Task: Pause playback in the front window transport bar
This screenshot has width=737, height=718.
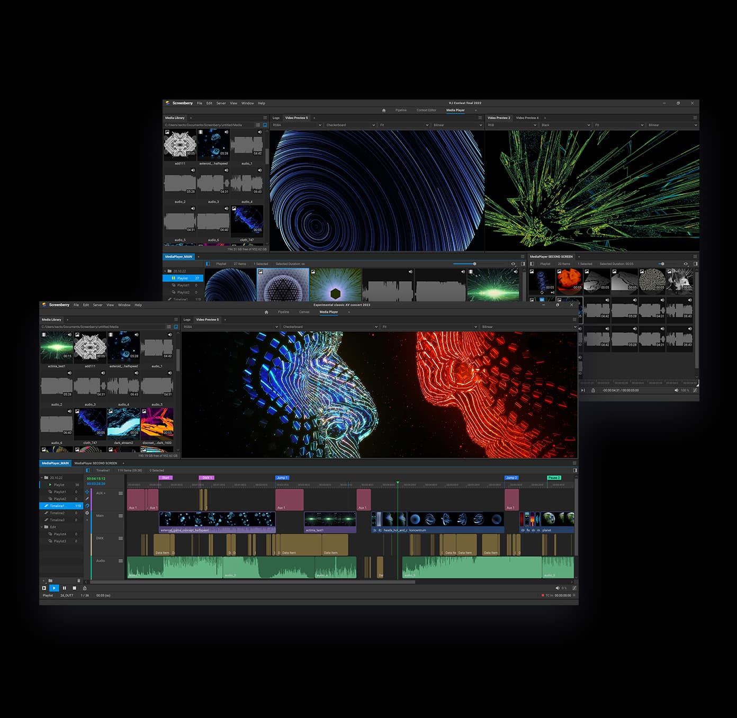Action: 65,588
